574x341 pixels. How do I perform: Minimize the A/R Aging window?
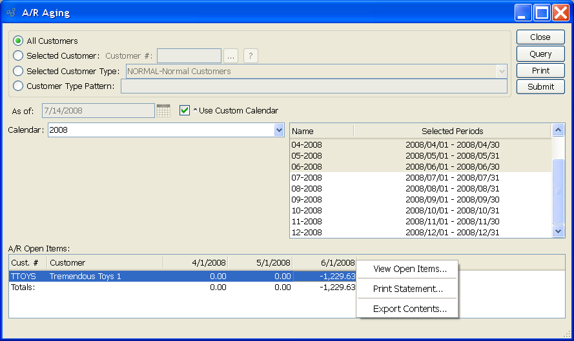pyautogui.click(x=523, y=13)
